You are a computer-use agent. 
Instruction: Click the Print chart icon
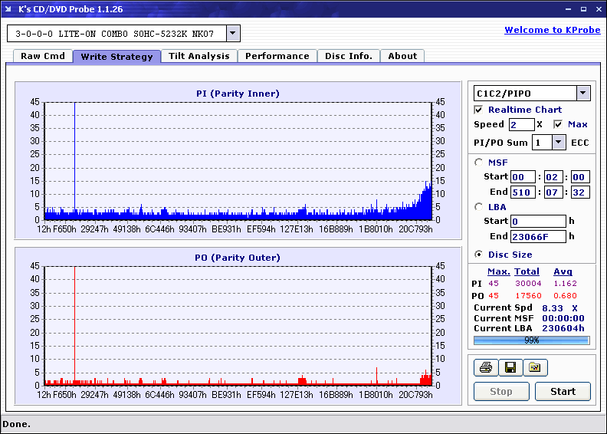(x=485, y=368)
